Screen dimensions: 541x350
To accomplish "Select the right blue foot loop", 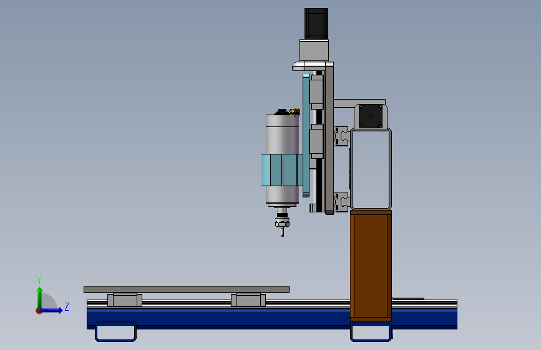I will [x=371, y=331].
